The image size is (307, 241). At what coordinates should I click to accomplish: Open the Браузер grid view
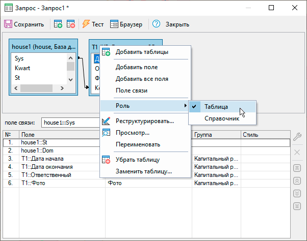pos(126,24)
